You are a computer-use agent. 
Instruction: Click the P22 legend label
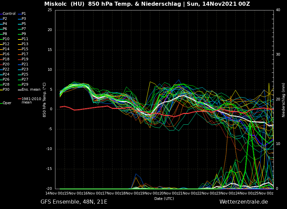pos(6,69)
